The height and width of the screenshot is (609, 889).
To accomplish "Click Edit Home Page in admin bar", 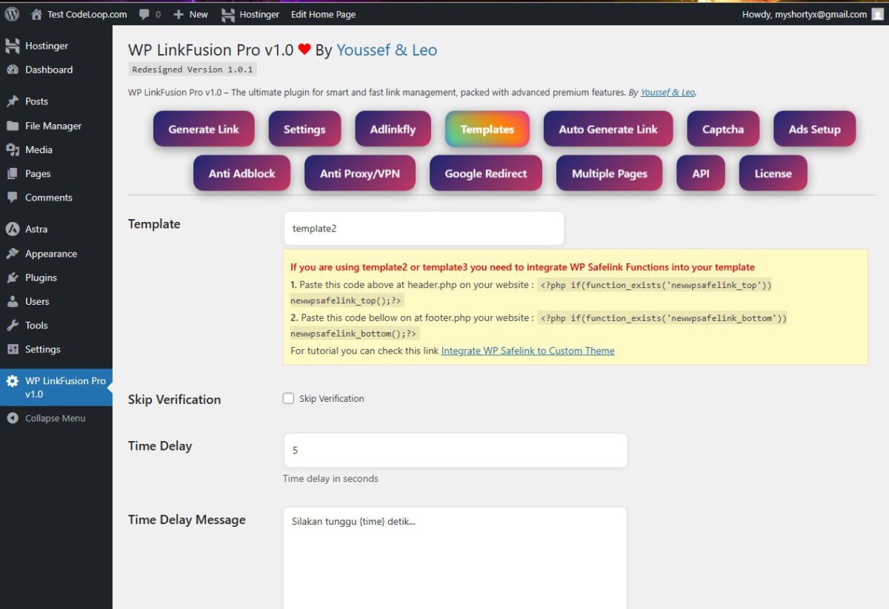I will [323, 14].
